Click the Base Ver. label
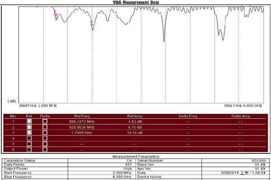Viewport: 271px width, 180px height. point(146,165)
